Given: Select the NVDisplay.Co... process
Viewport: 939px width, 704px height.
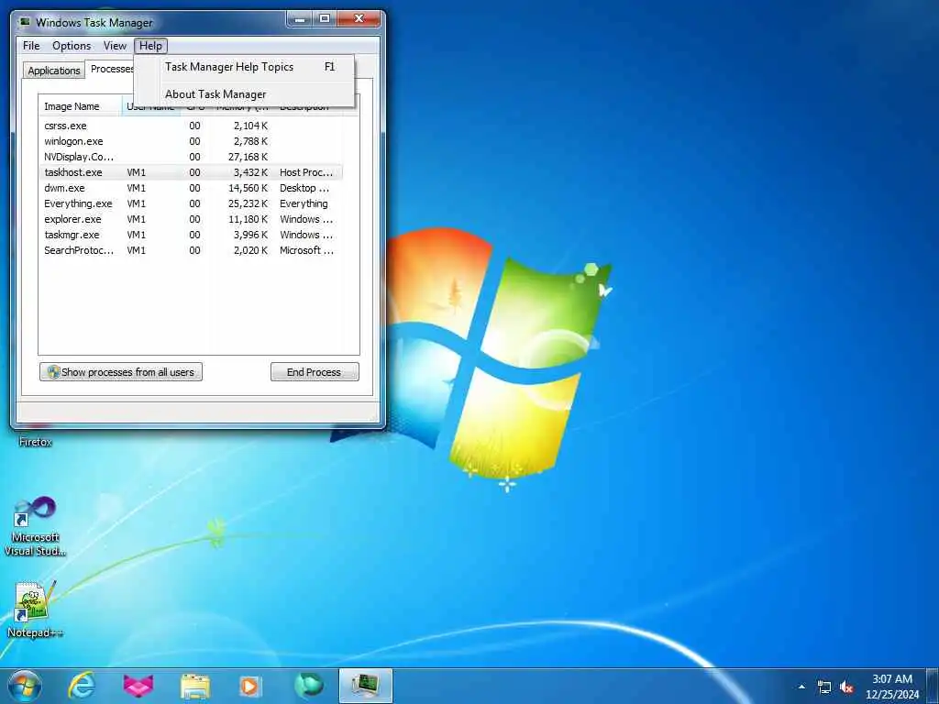Looking at the screenshot, I should pos(192,157).
